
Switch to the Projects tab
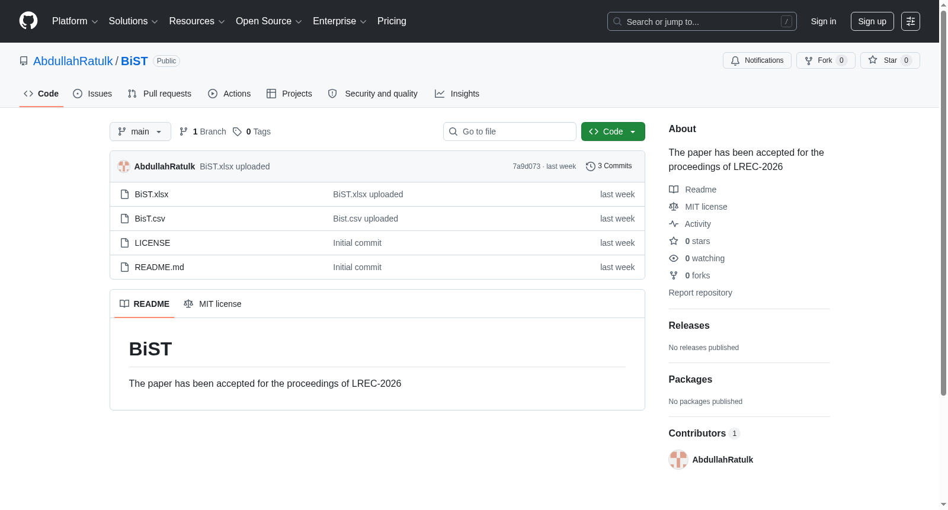pyautogui.click(x=289, y=94)
